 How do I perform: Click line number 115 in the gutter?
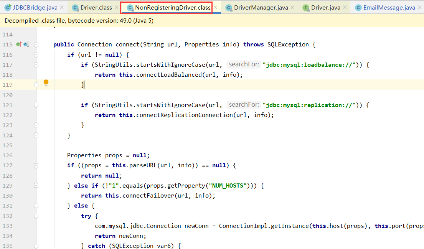coord(7,45)
